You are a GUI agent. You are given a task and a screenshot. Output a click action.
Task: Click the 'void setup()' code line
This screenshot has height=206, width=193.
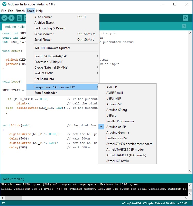(13, 51)
